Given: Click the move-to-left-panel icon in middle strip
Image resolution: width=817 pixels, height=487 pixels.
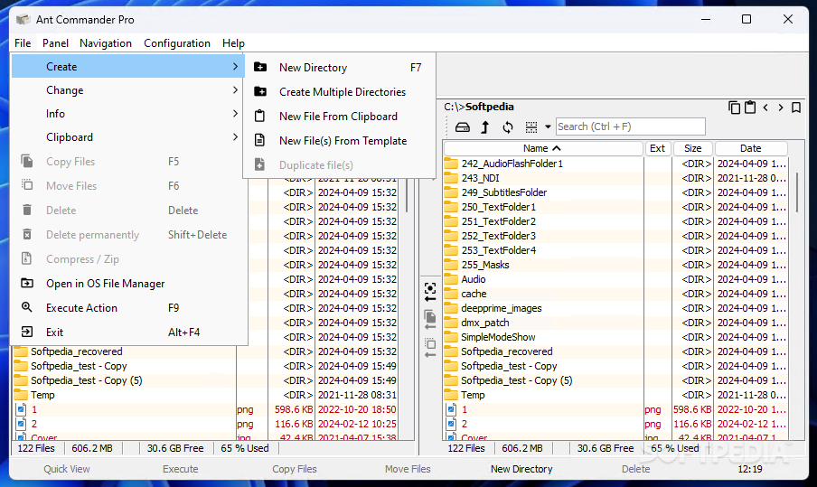Looking at the screenshot, I should click(x=430, y=348).
